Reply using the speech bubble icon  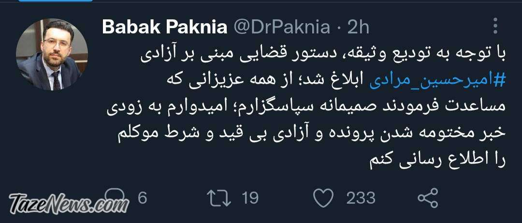pyautogui.click(x=115, y=197)
